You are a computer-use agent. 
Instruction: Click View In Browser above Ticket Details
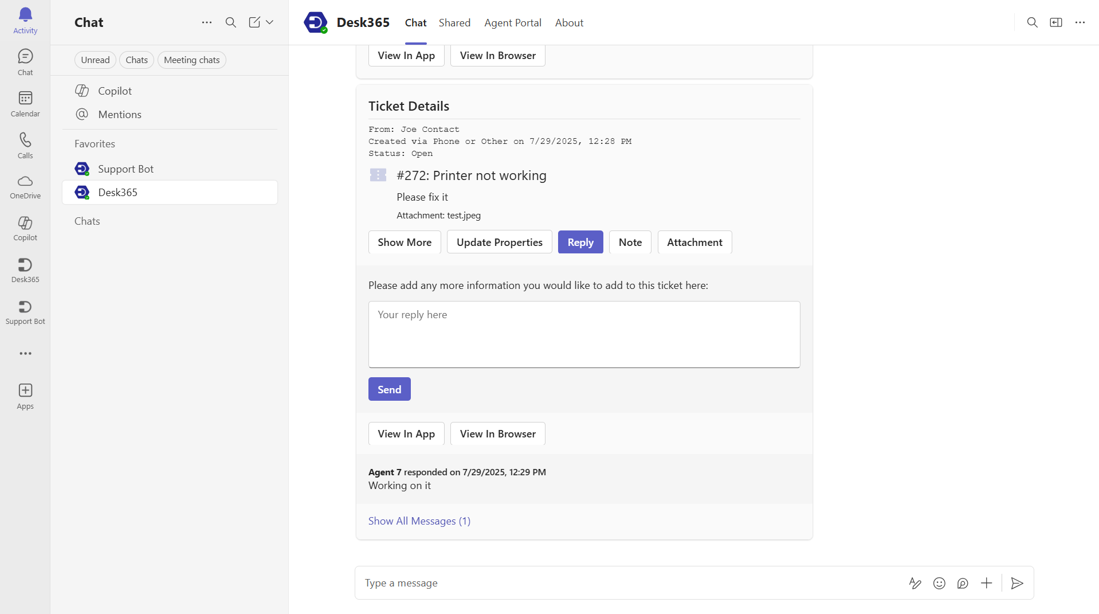point(497,55)
